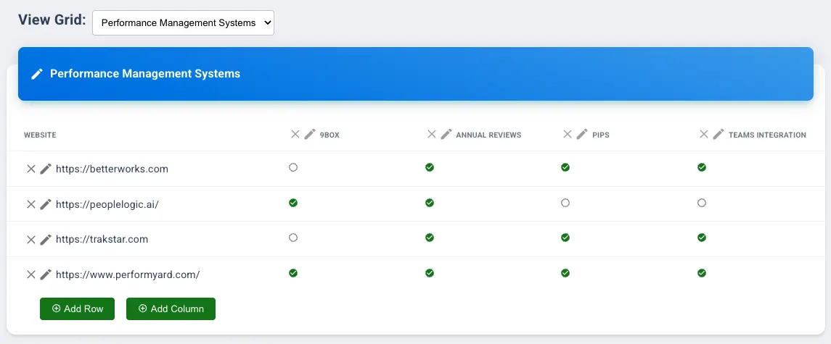Select the https://peoplelogic.ai/ text
The image size is (831, 344).
pyautogui.click(x=107, y=204)
